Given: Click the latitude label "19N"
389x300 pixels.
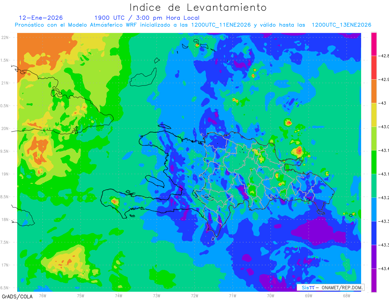Looking at the screenshot, I should [5, 174].
